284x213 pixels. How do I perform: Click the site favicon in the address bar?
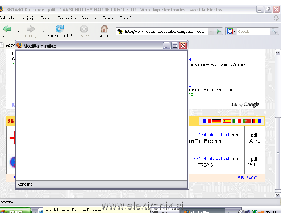pos(120,31)
